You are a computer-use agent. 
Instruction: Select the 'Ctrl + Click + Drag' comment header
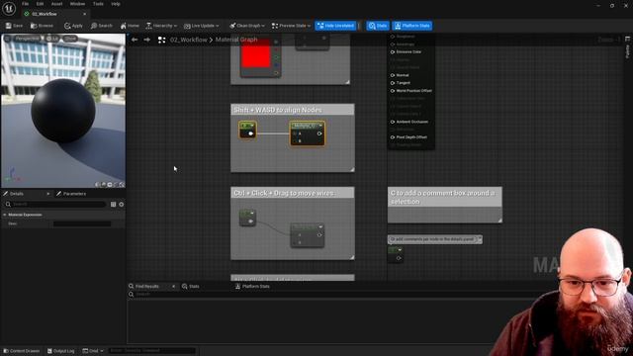click(x=293, y=193)
